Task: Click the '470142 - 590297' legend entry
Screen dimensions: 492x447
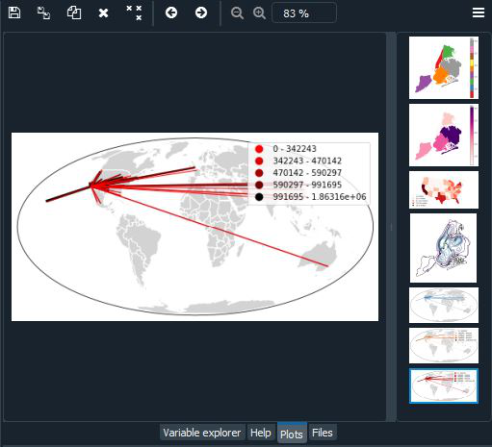Action: 298,173
